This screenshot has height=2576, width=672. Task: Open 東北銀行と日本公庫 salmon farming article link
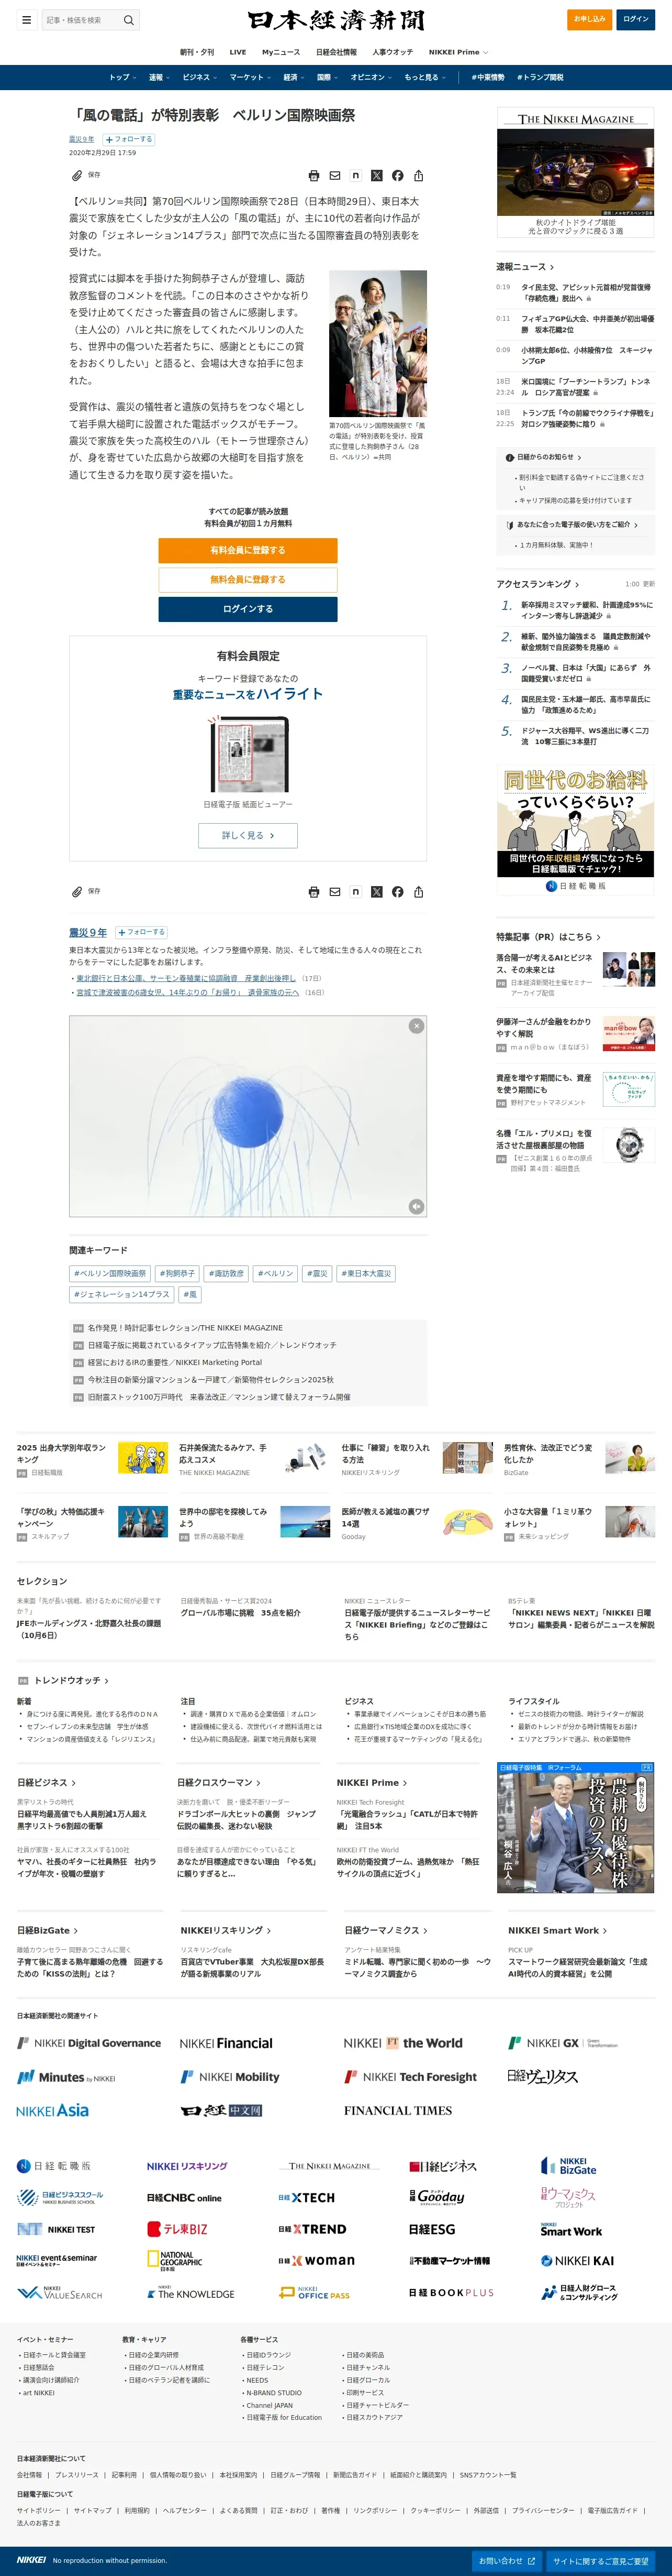click(x=186, y=979)
